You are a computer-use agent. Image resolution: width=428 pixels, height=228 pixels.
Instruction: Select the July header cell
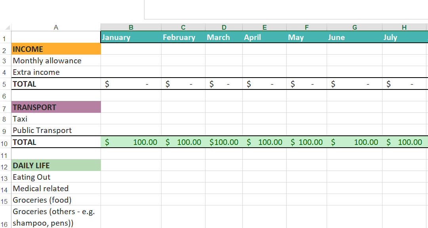click(x=404, y=37)
